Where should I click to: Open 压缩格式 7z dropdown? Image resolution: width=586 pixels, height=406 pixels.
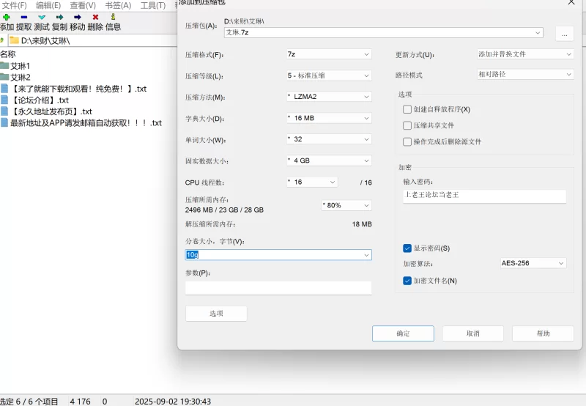[329, 54]
